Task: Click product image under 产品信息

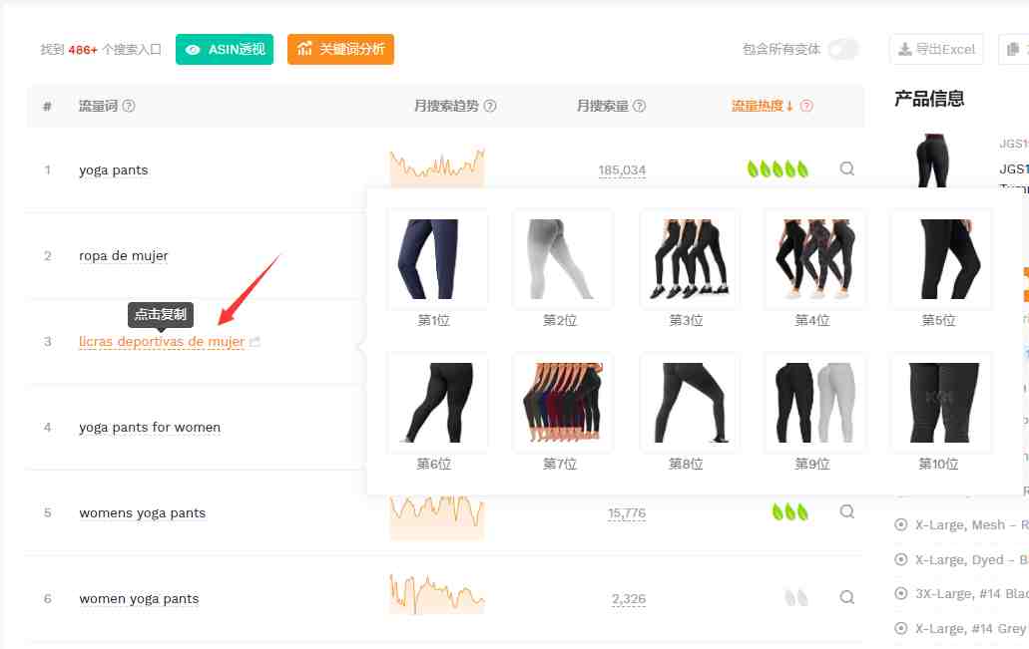Action: [932, 161]
